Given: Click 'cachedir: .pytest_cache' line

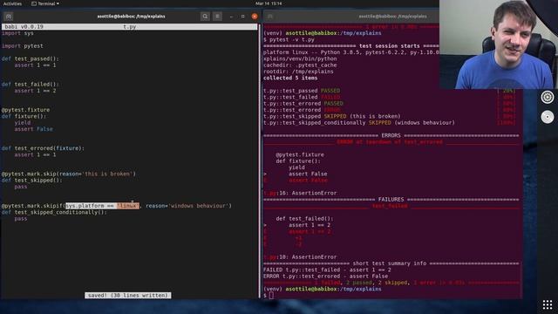Looking at the screenshot, I should tap(300, 65).
